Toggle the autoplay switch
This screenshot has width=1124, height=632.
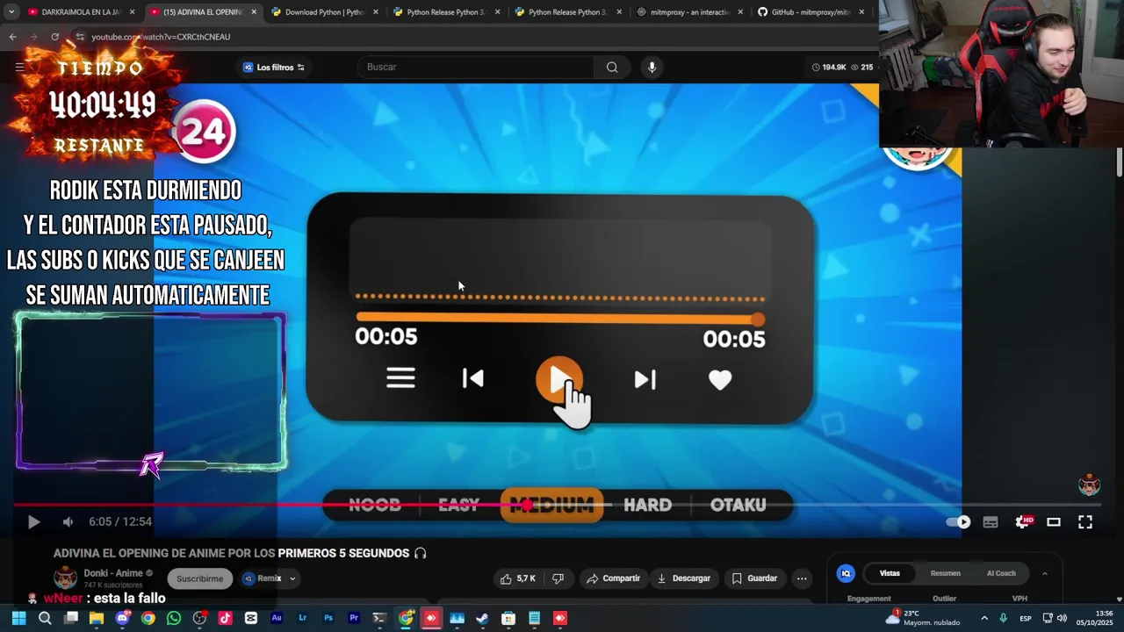pyautogui.click(x=958, y=521)
